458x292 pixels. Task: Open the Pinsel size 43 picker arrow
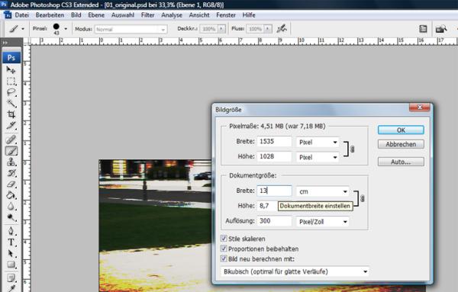coord(66,28)
